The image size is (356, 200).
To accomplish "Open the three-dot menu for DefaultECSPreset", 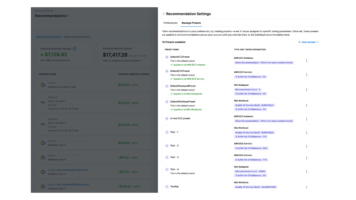I will pos(306,75).
